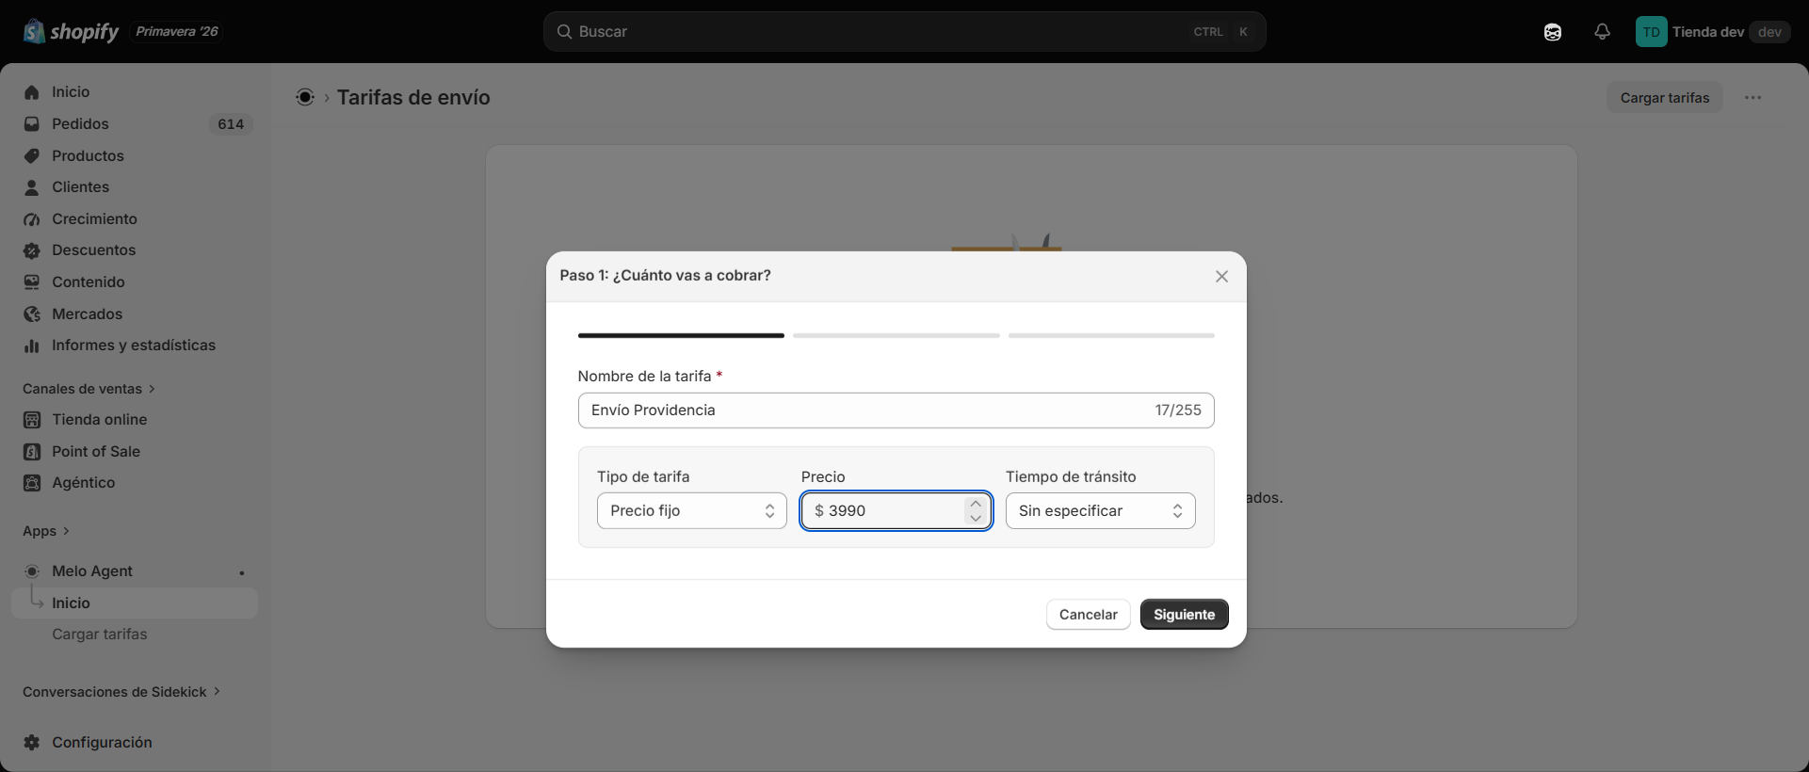Open the Sidekick assistant icon
The height and width of the screenshot is (772, 1809).
1553,32
